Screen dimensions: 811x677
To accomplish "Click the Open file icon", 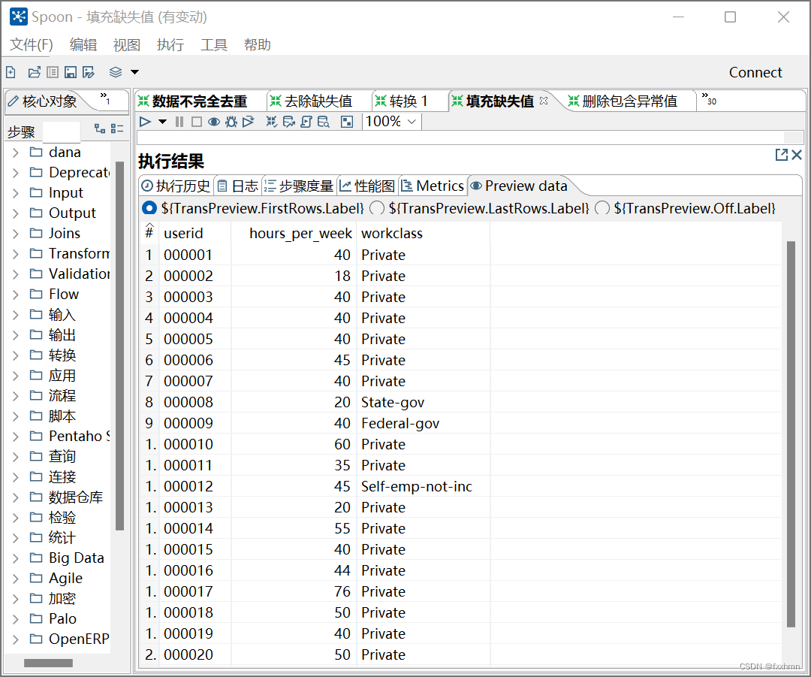I will [34, 71].
